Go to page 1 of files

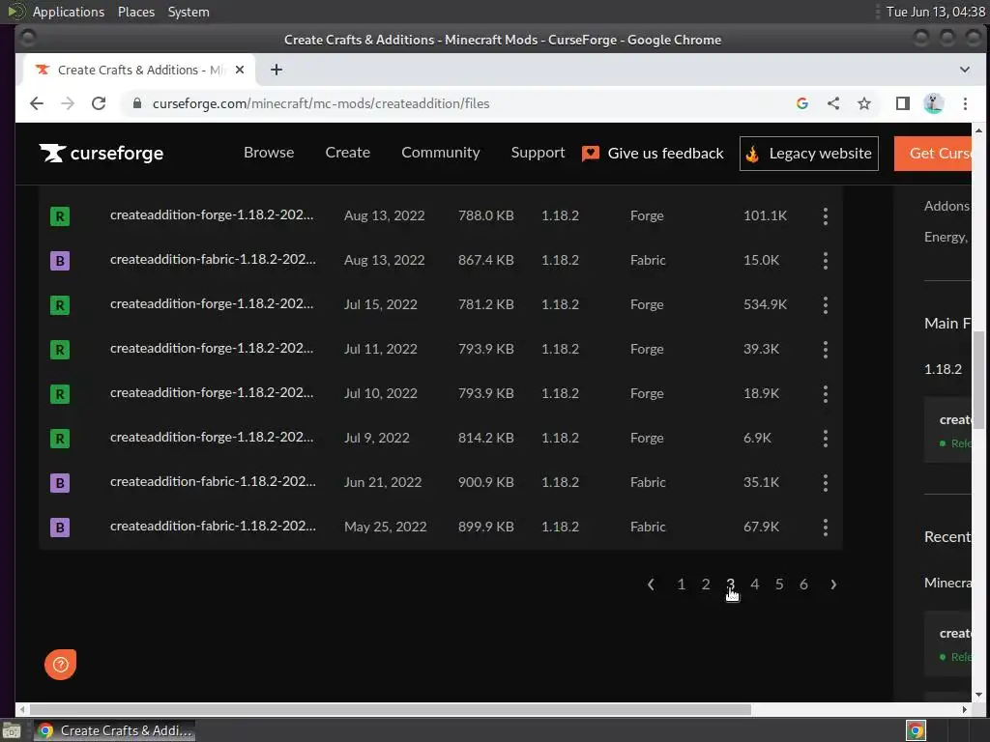682,585
